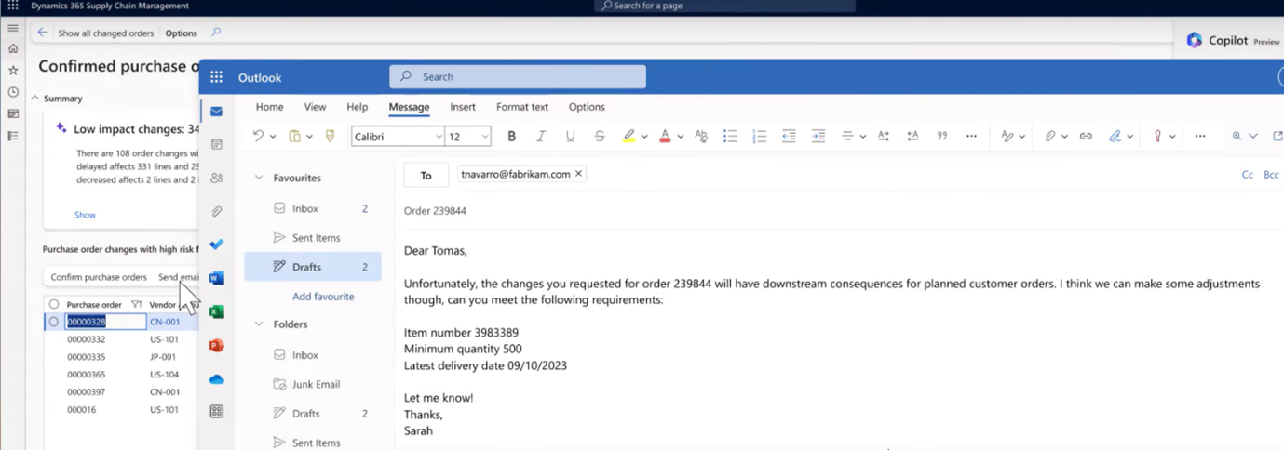The width and height of the screenshot is (1284, 450).
Task: Launch Word from the Outlook sidebar
Action: 216,278
